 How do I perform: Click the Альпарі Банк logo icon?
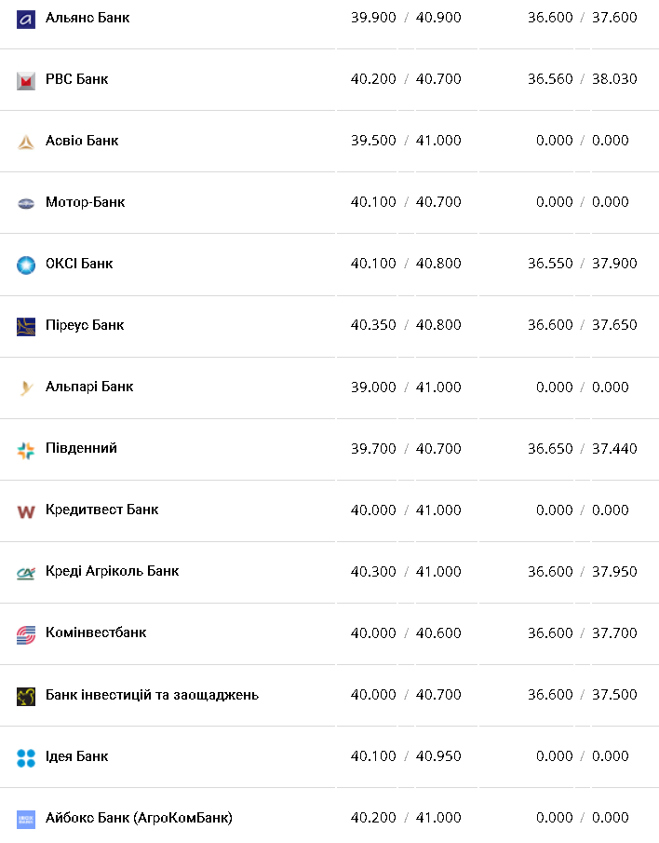click(x=26, y=388)
